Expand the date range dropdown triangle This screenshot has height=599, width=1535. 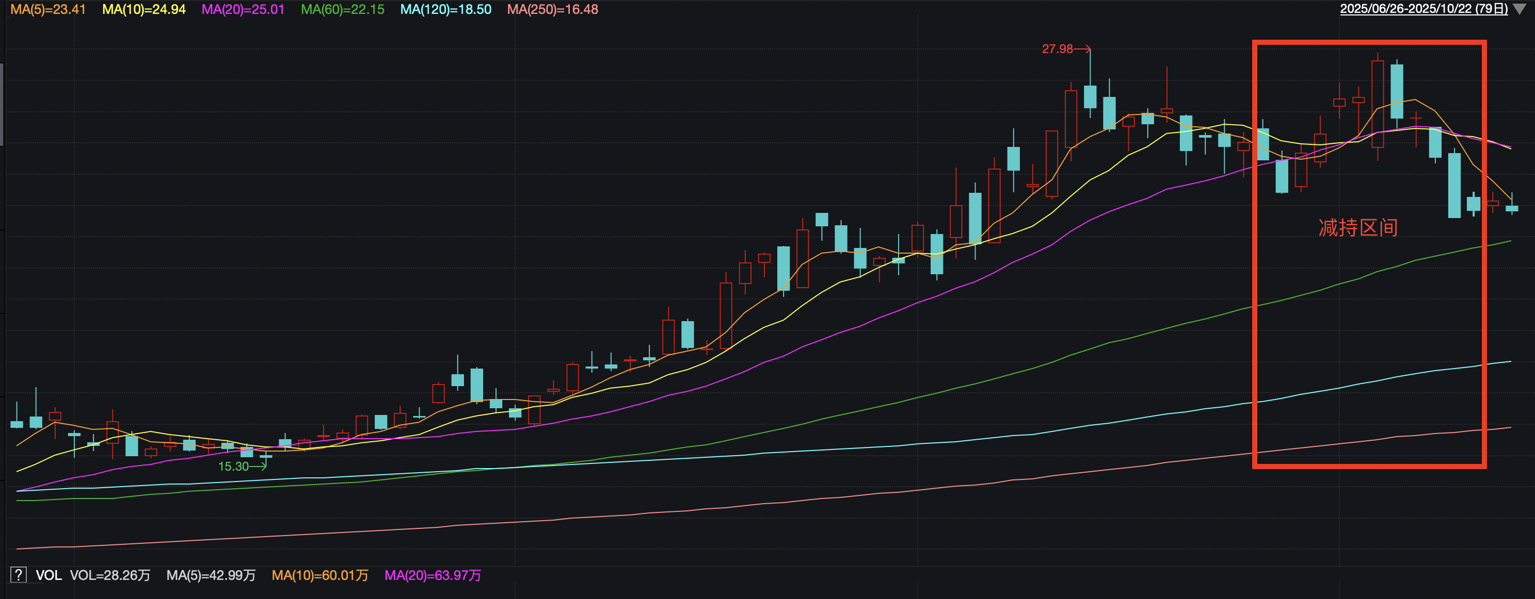pyautogui.click(x=1520, y=9)
